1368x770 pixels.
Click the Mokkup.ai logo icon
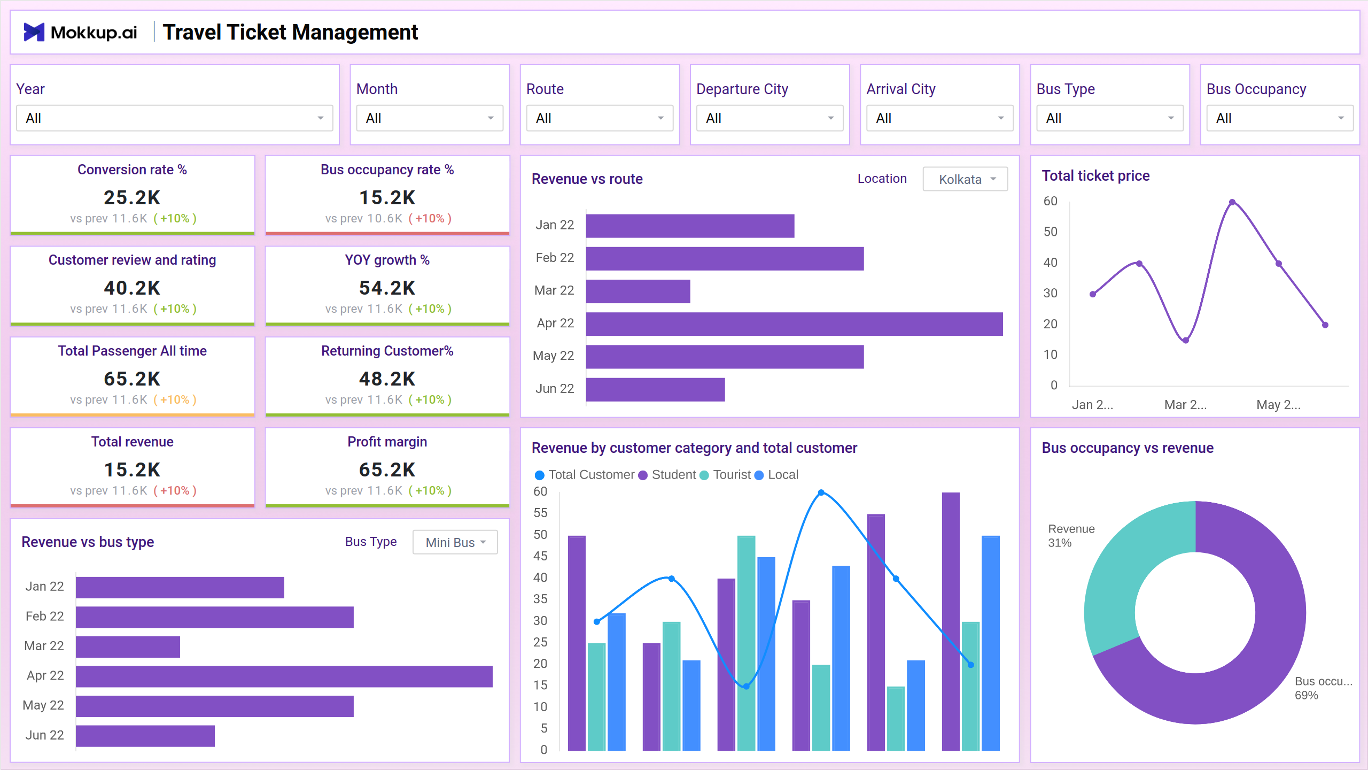pyautogui.click(x=34, y=32)
